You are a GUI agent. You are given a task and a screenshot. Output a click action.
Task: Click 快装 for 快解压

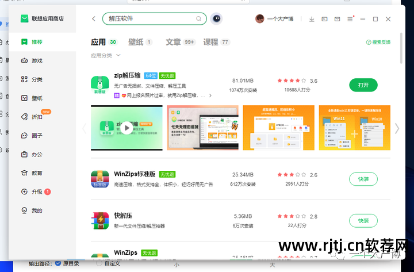363,220
